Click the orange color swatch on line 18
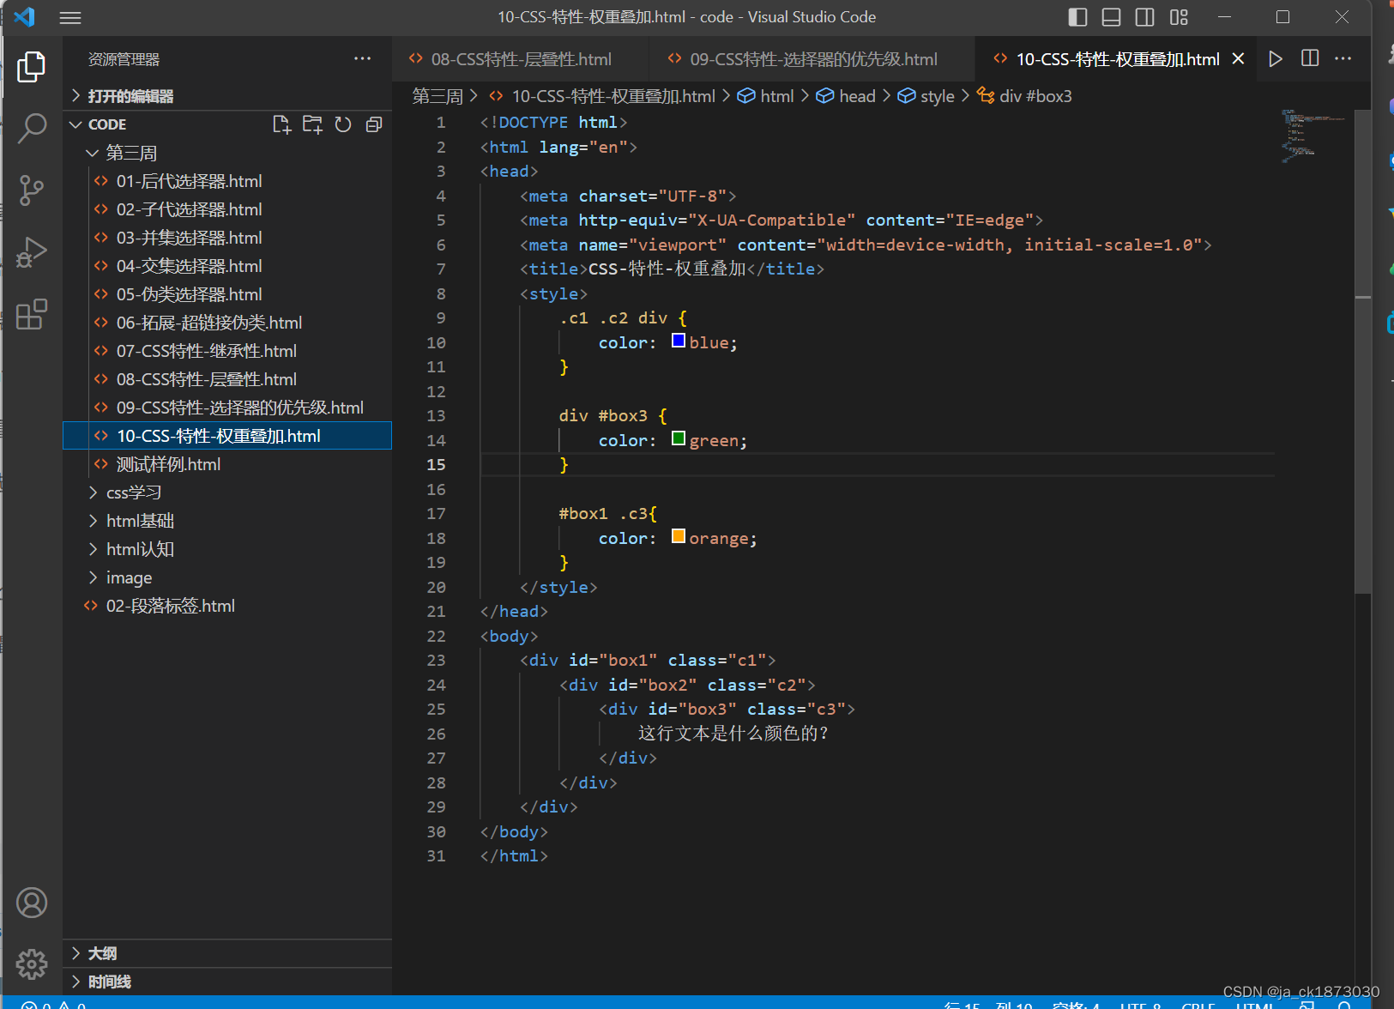This screenshot has height=1009, width=1394. [679, 537]
